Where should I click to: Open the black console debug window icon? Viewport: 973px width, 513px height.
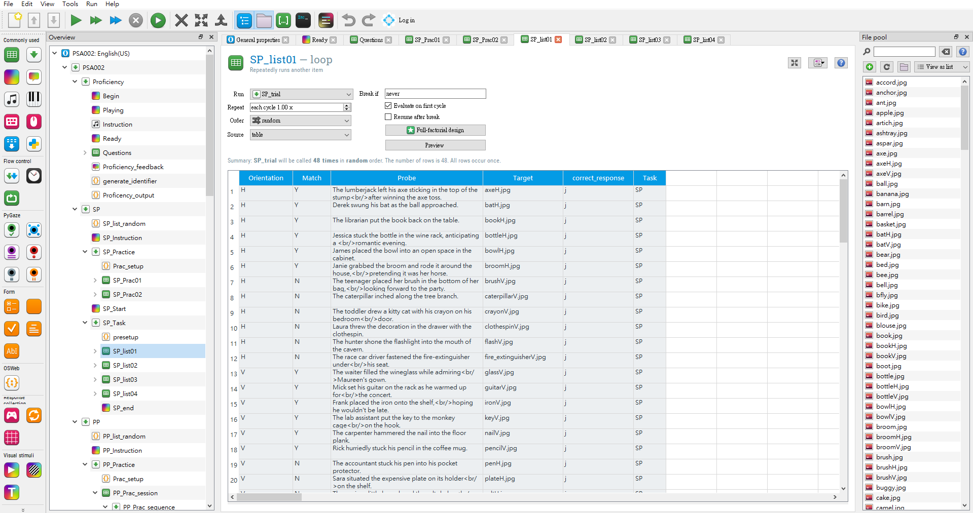[x=303, y=20]
